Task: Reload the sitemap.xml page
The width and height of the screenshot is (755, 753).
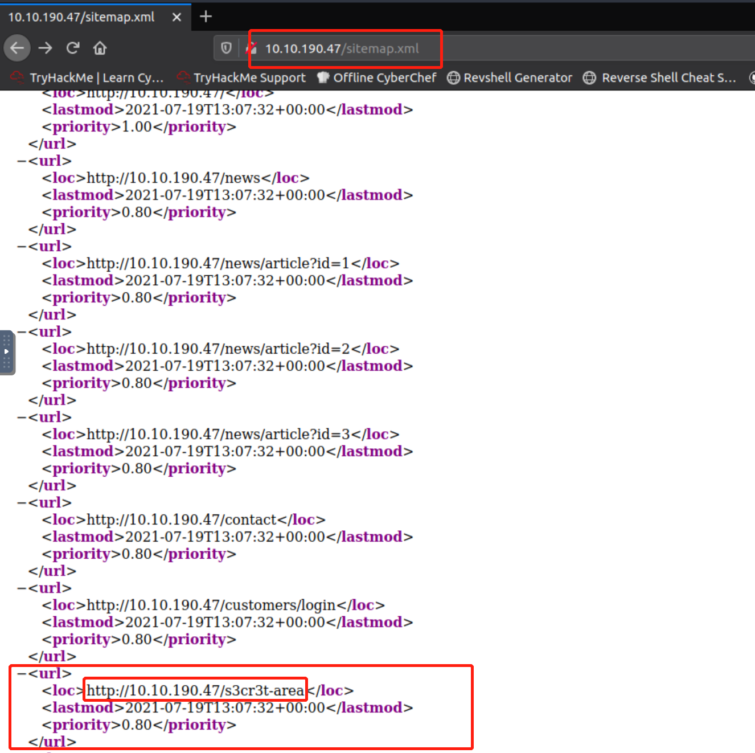Action: [72, 48]
